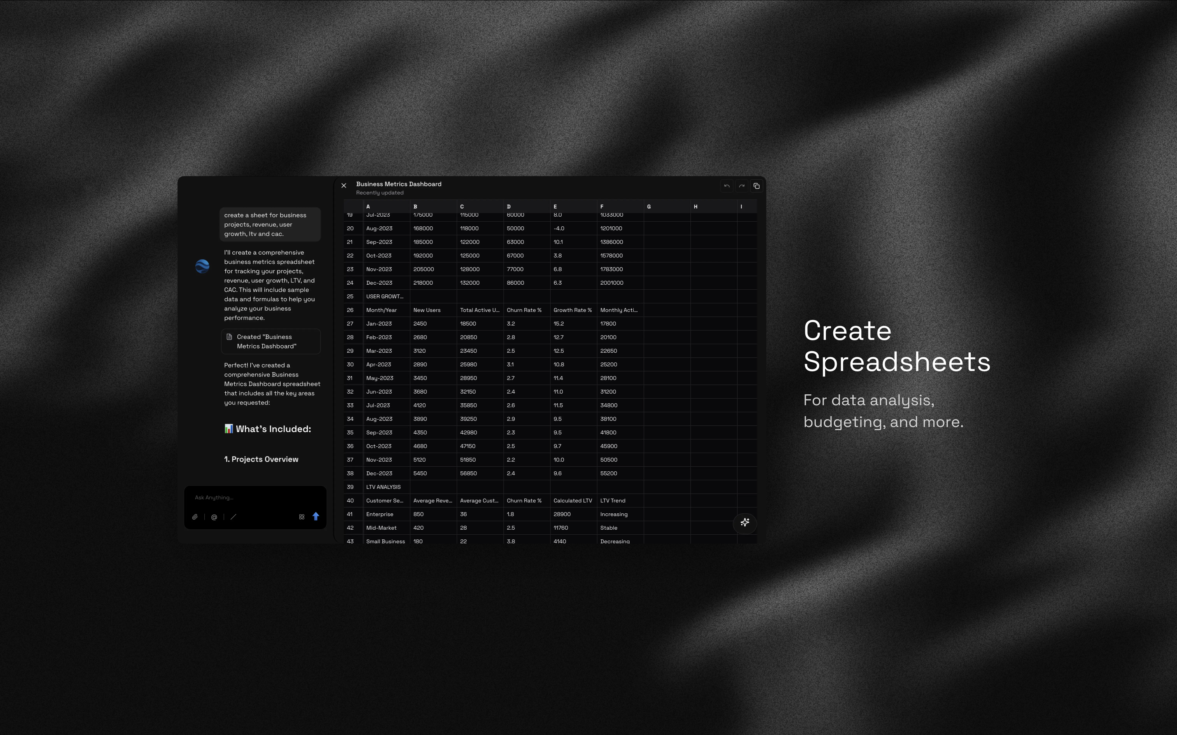The image size is (1177, 735).
Task: Click the USER GROWT... section cell
Action: point(385,296)
